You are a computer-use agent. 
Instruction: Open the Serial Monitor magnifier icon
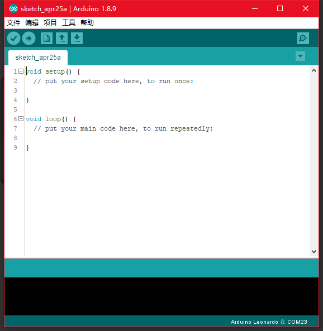point(303,38)
